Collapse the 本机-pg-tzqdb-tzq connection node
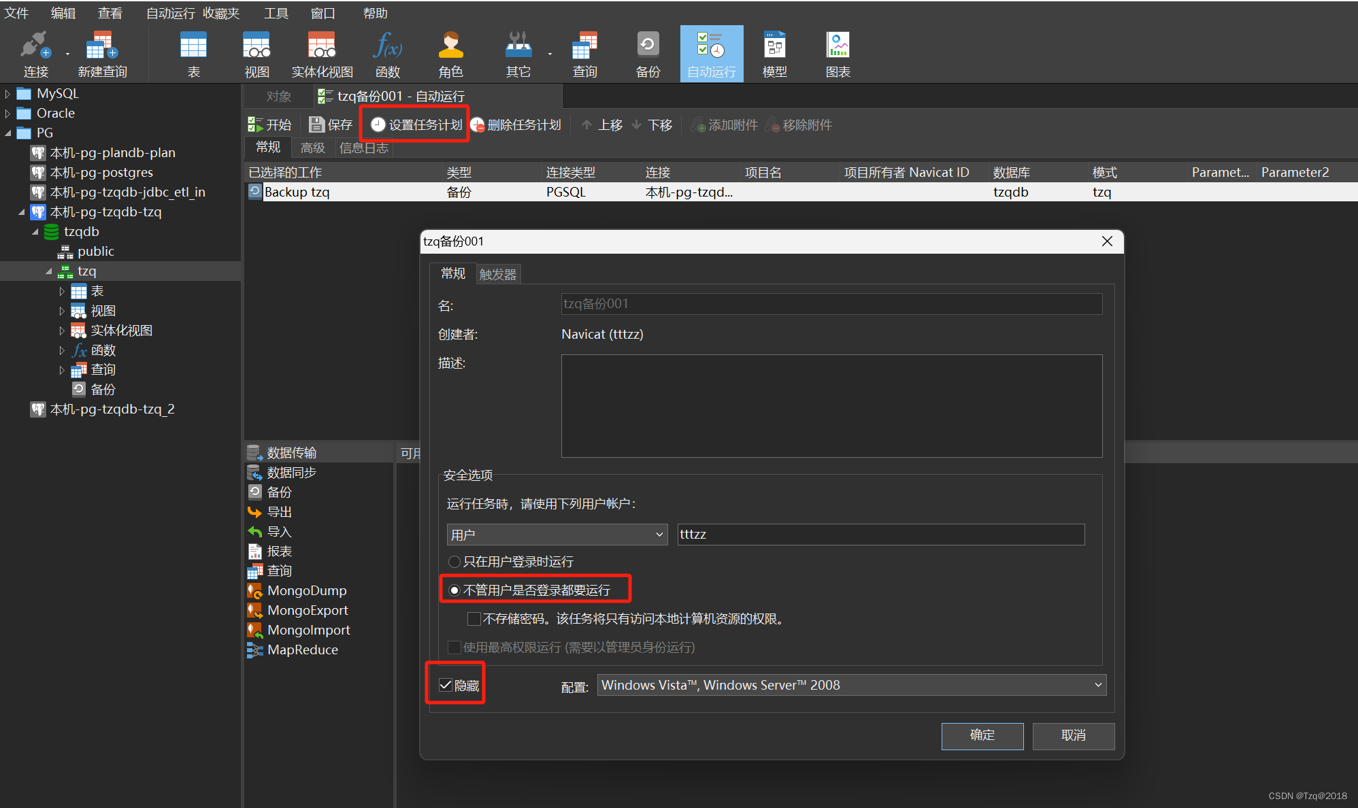1358x808 pixels. tap(21, 212)
